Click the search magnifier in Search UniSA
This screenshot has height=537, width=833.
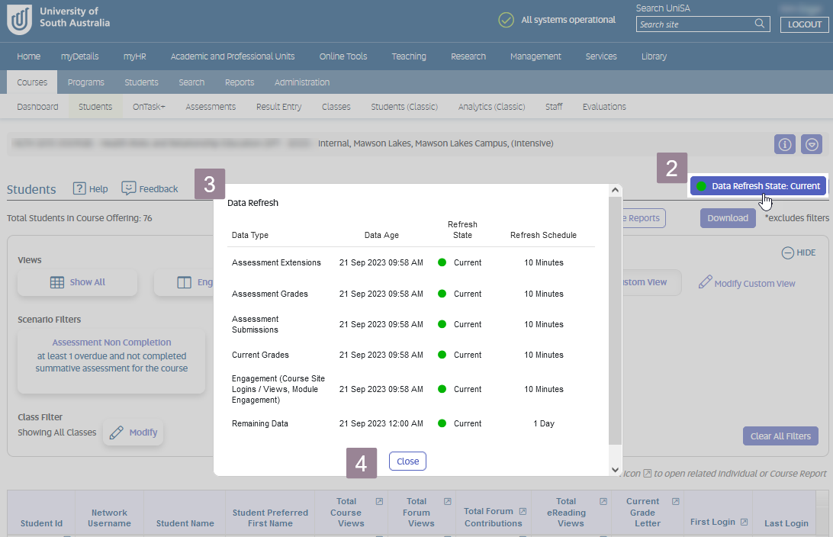(760, 24)
